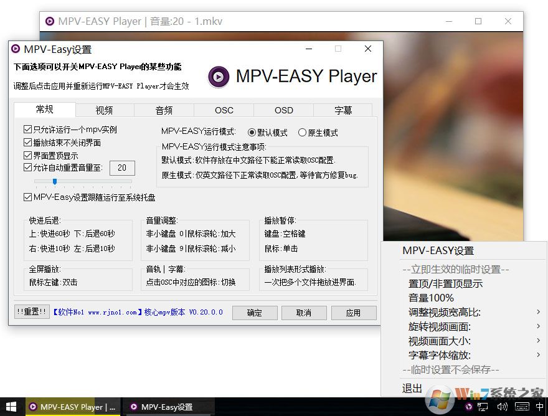The height and width of the screenshot is (416, 548).
Task: Switch to the OSC tab
Action: [x=223, y=110]
